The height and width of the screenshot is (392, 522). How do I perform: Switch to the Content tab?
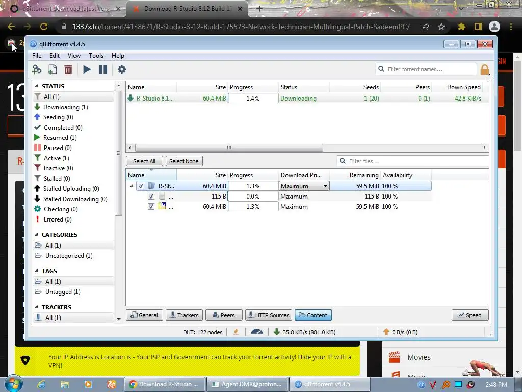313,315
